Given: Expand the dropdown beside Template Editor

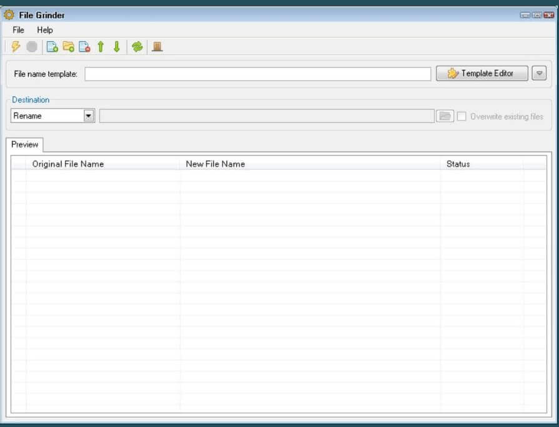Looking at the screenshot, I should pyautogui.click(x=539, y=74).
